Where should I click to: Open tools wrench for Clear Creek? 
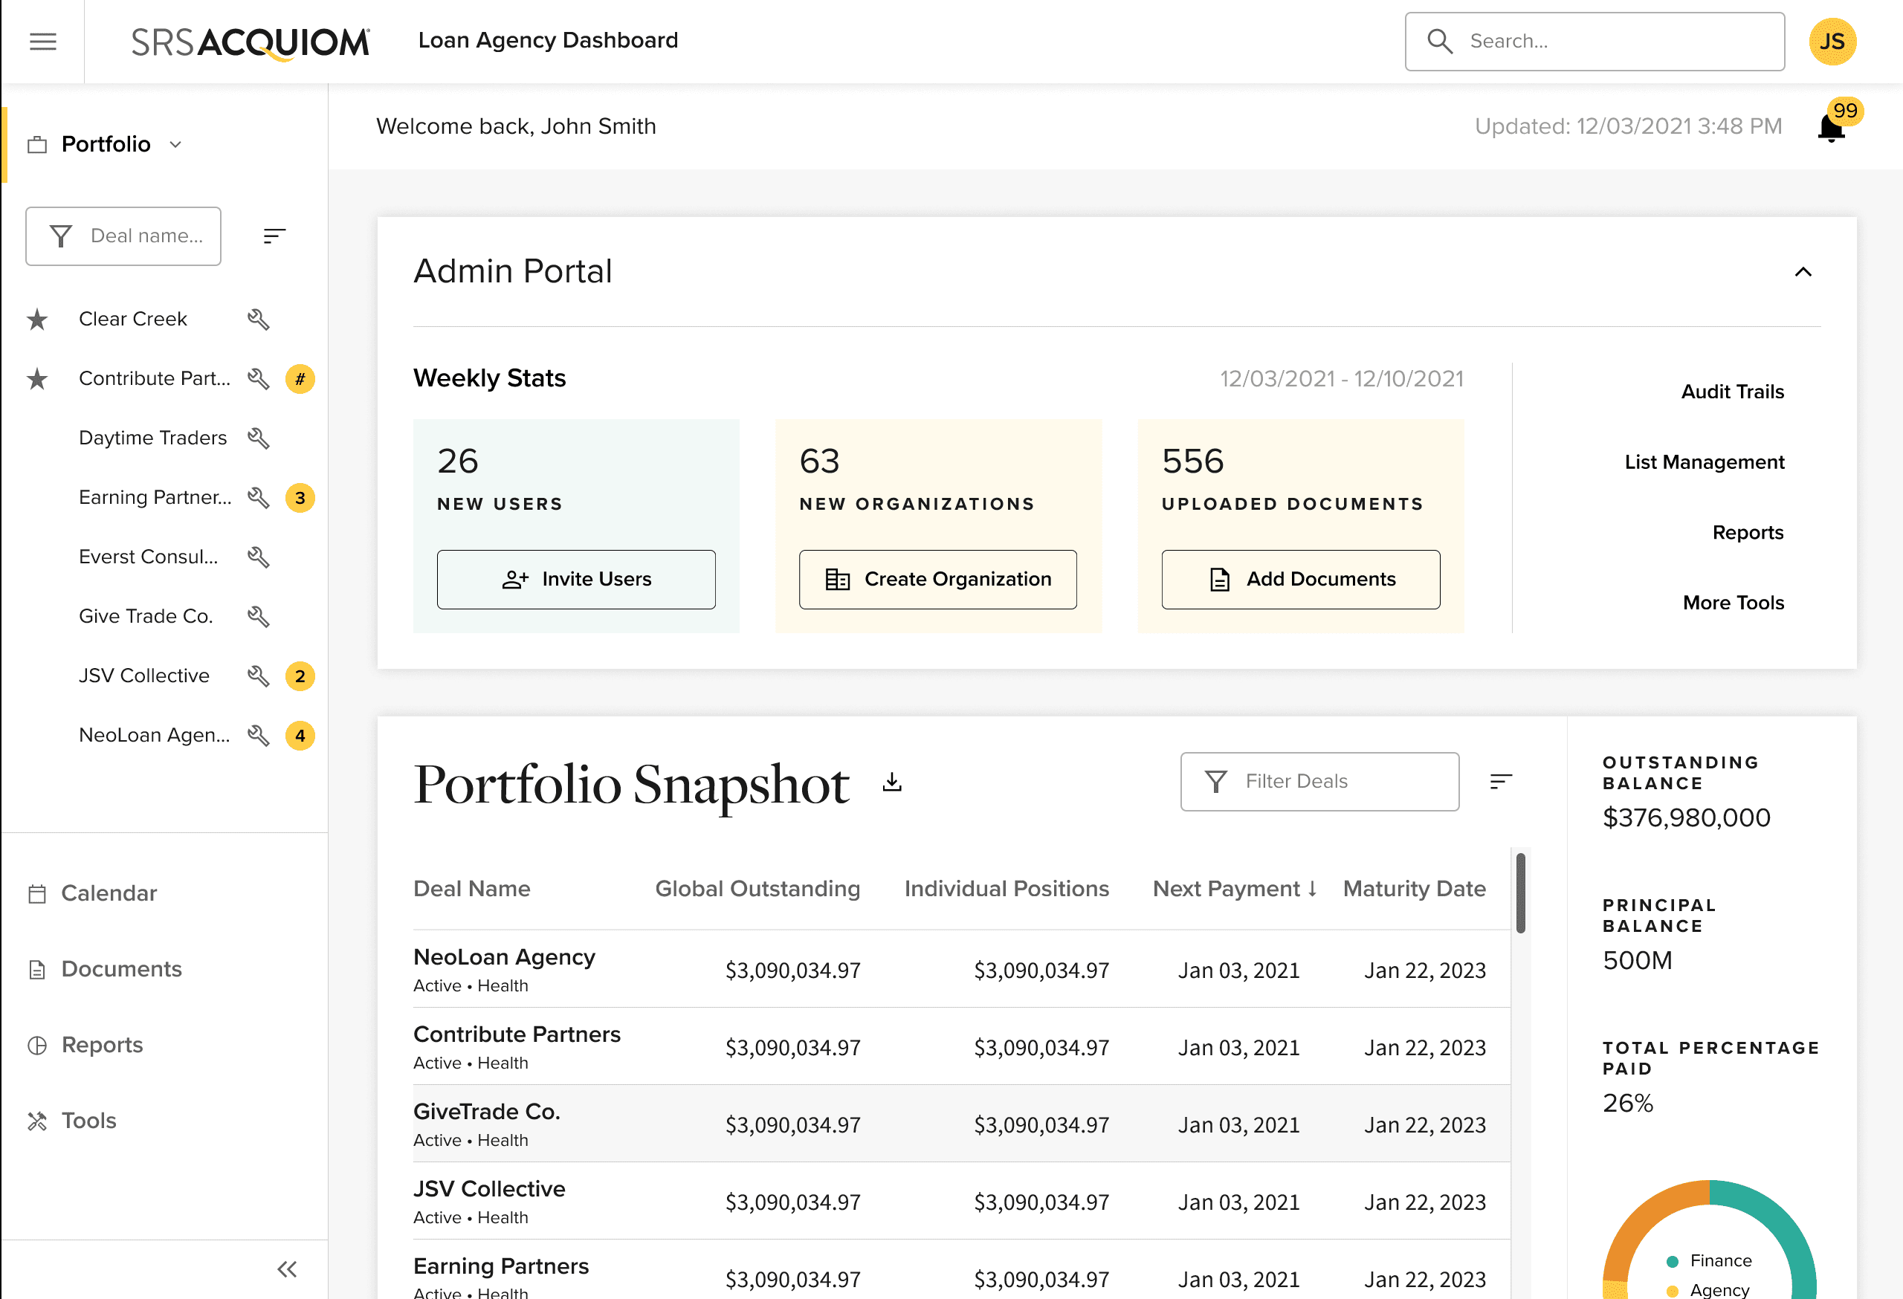tap(259, 320)
